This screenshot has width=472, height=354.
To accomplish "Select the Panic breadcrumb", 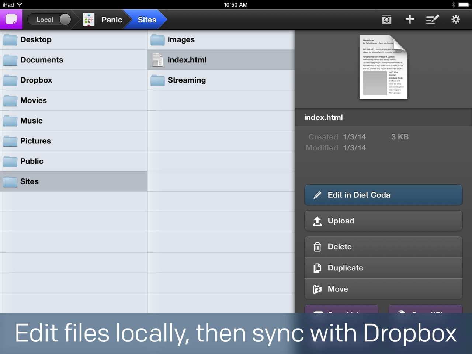I will pyautogui.click(x=111, y=20).
